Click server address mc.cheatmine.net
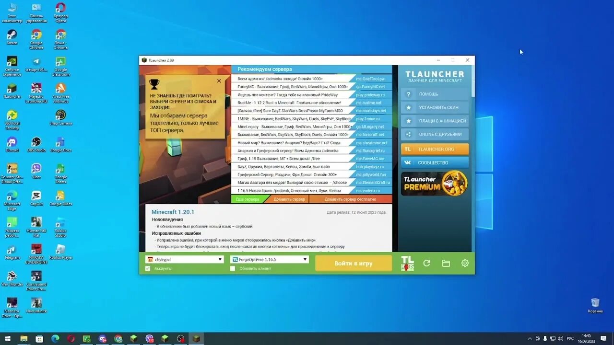Viewport: 614px width, 345px height. (371, 143)
